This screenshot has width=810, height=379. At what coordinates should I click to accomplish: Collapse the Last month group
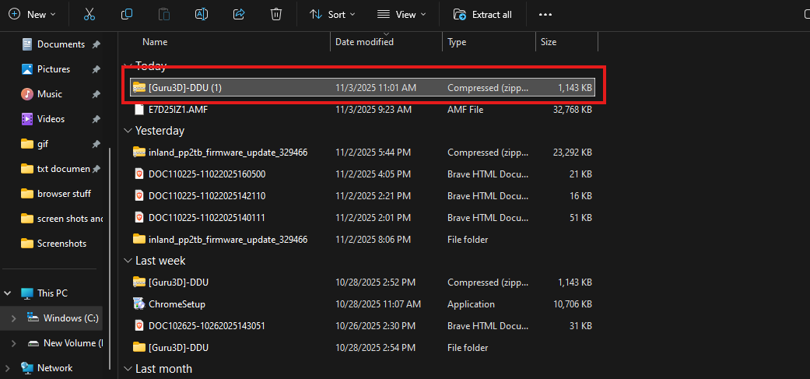[x=128, y=369]
